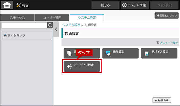The image size is (180, 106).
Task: Click the システム設定 breadcrumb link
Action: pos(71,25)
